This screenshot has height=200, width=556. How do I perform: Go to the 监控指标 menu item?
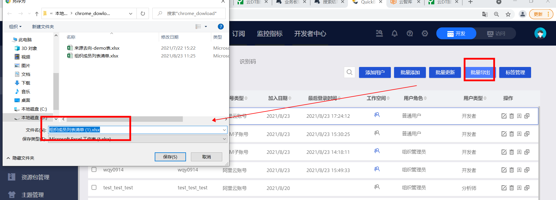click(x=269, y=34)
